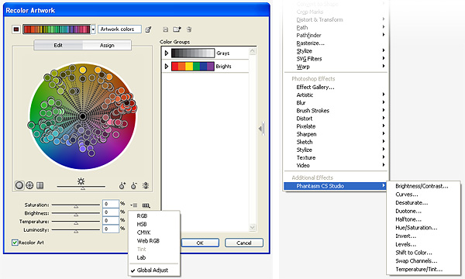Click the color mode menu icon by Saturation
The image size is (465, 279).
click(x=134, y=205)
